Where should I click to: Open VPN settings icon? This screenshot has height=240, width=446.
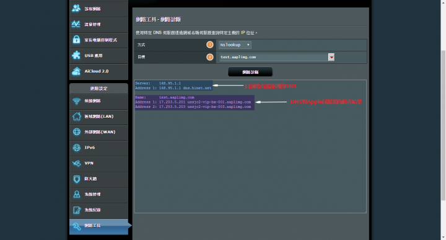coord(77,163)
